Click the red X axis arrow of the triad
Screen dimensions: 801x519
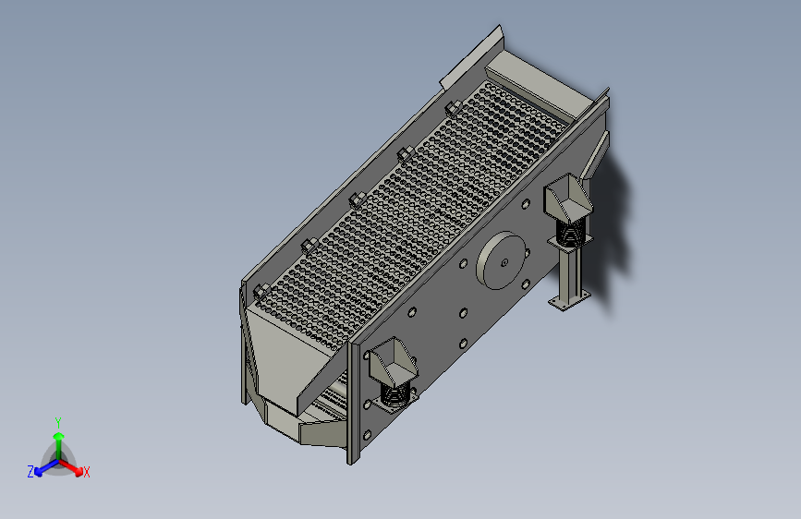point(73,467)
